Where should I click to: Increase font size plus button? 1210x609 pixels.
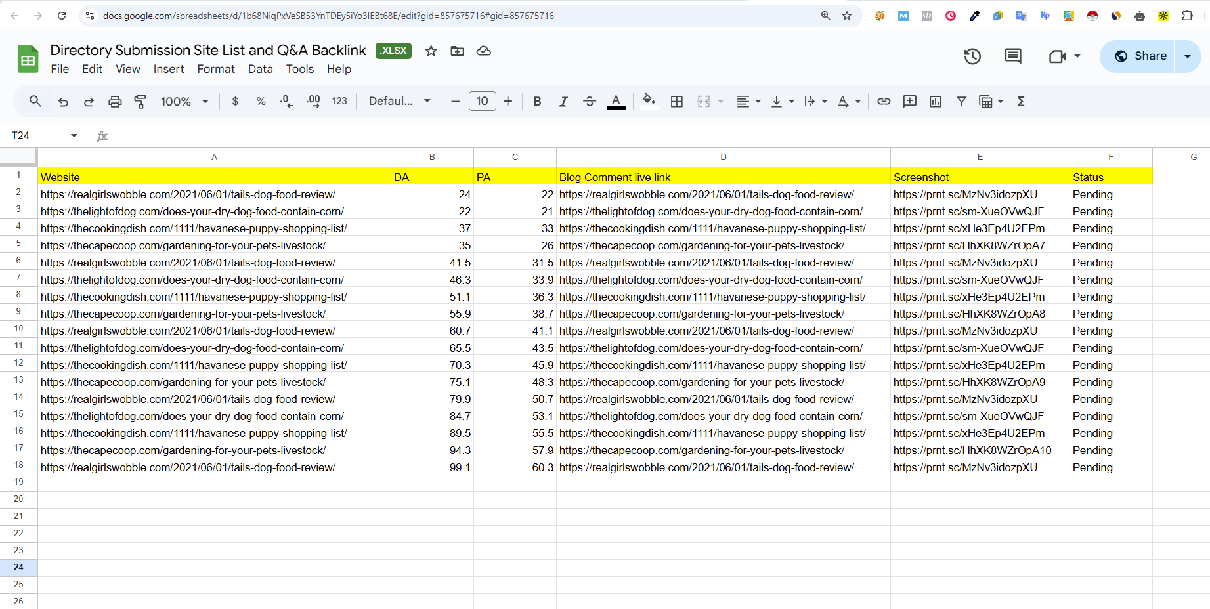[508, 101]
